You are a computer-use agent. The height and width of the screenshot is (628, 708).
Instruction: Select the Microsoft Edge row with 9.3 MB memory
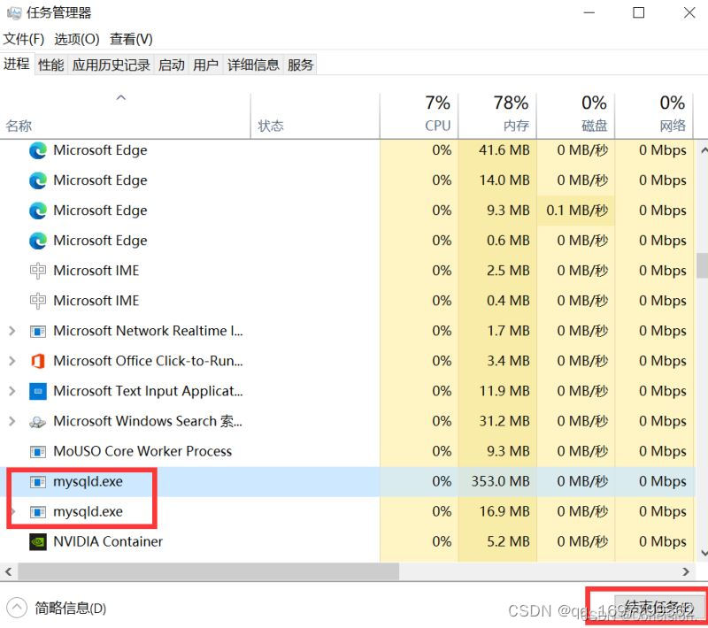coord(347,211)
